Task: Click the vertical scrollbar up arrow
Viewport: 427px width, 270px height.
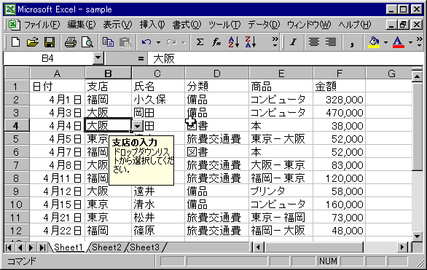Action: coord(418,76)
